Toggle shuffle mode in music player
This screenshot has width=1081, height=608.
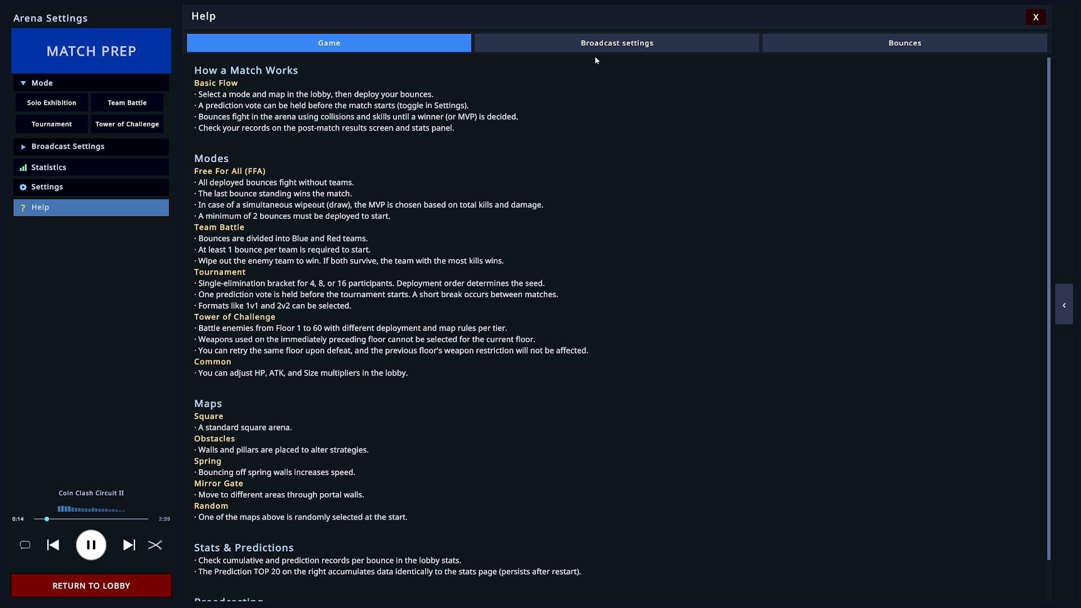coord(155,545)
